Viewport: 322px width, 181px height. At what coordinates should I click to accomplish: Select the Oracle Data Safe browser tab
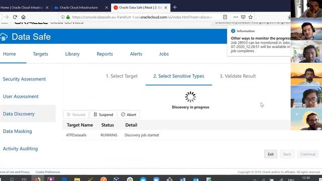[x=141, y=8]
